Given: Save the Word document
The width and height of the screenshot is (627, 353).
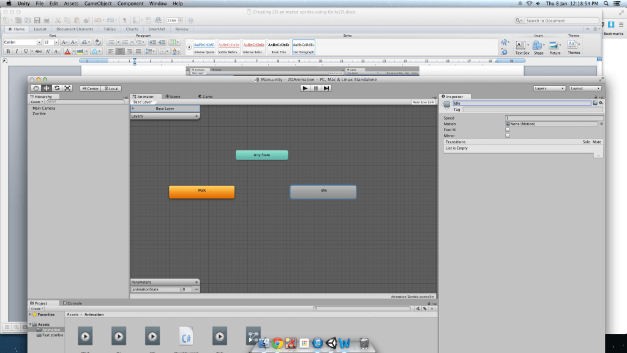Looking at the screenshot, I should (x=37, y=20).
